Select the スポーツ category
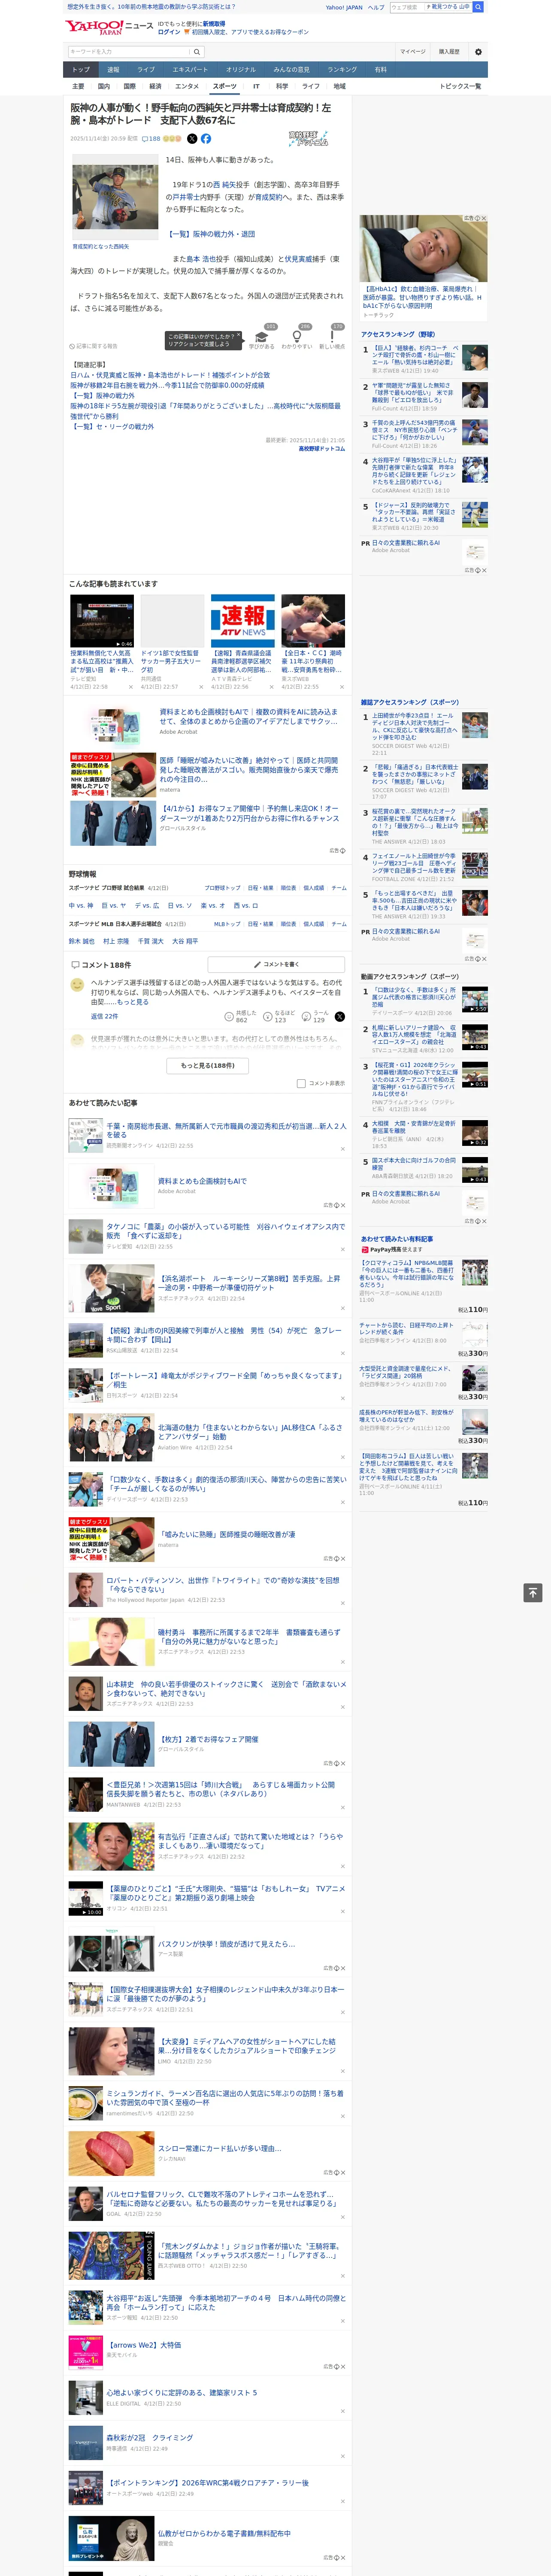The height and width of the screenshot is (2576, 551). (x=225, y=86)
